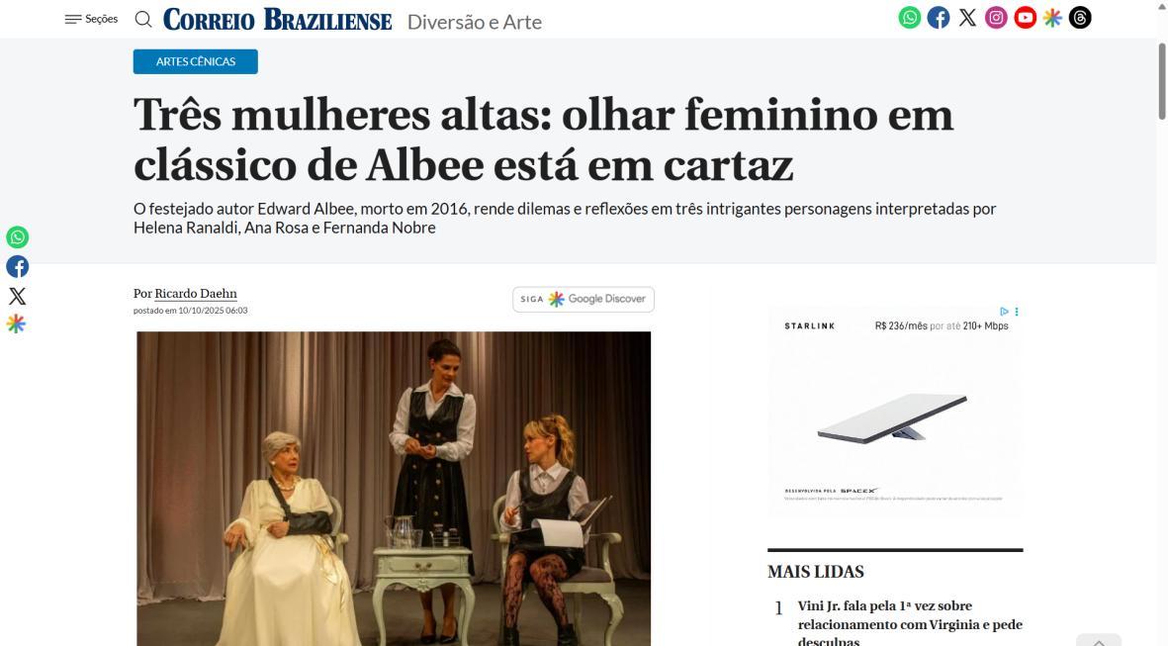Open Google Discover icon in the header
The width and height of the screenshot is (1168, 646).
pos(1052,18)
